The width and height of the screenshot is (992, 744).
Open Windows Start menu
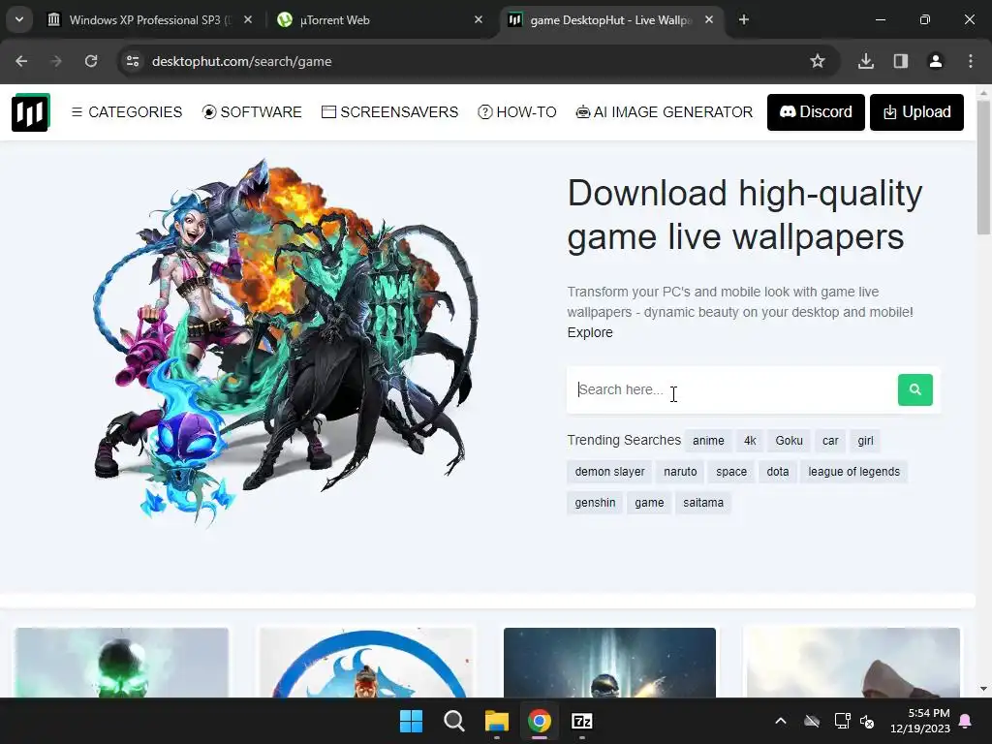411,721
